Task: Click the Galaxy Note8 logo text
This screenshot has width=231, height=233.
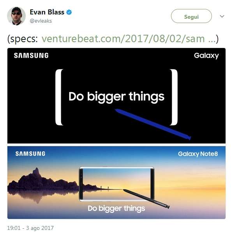Action: pos(198,154)
